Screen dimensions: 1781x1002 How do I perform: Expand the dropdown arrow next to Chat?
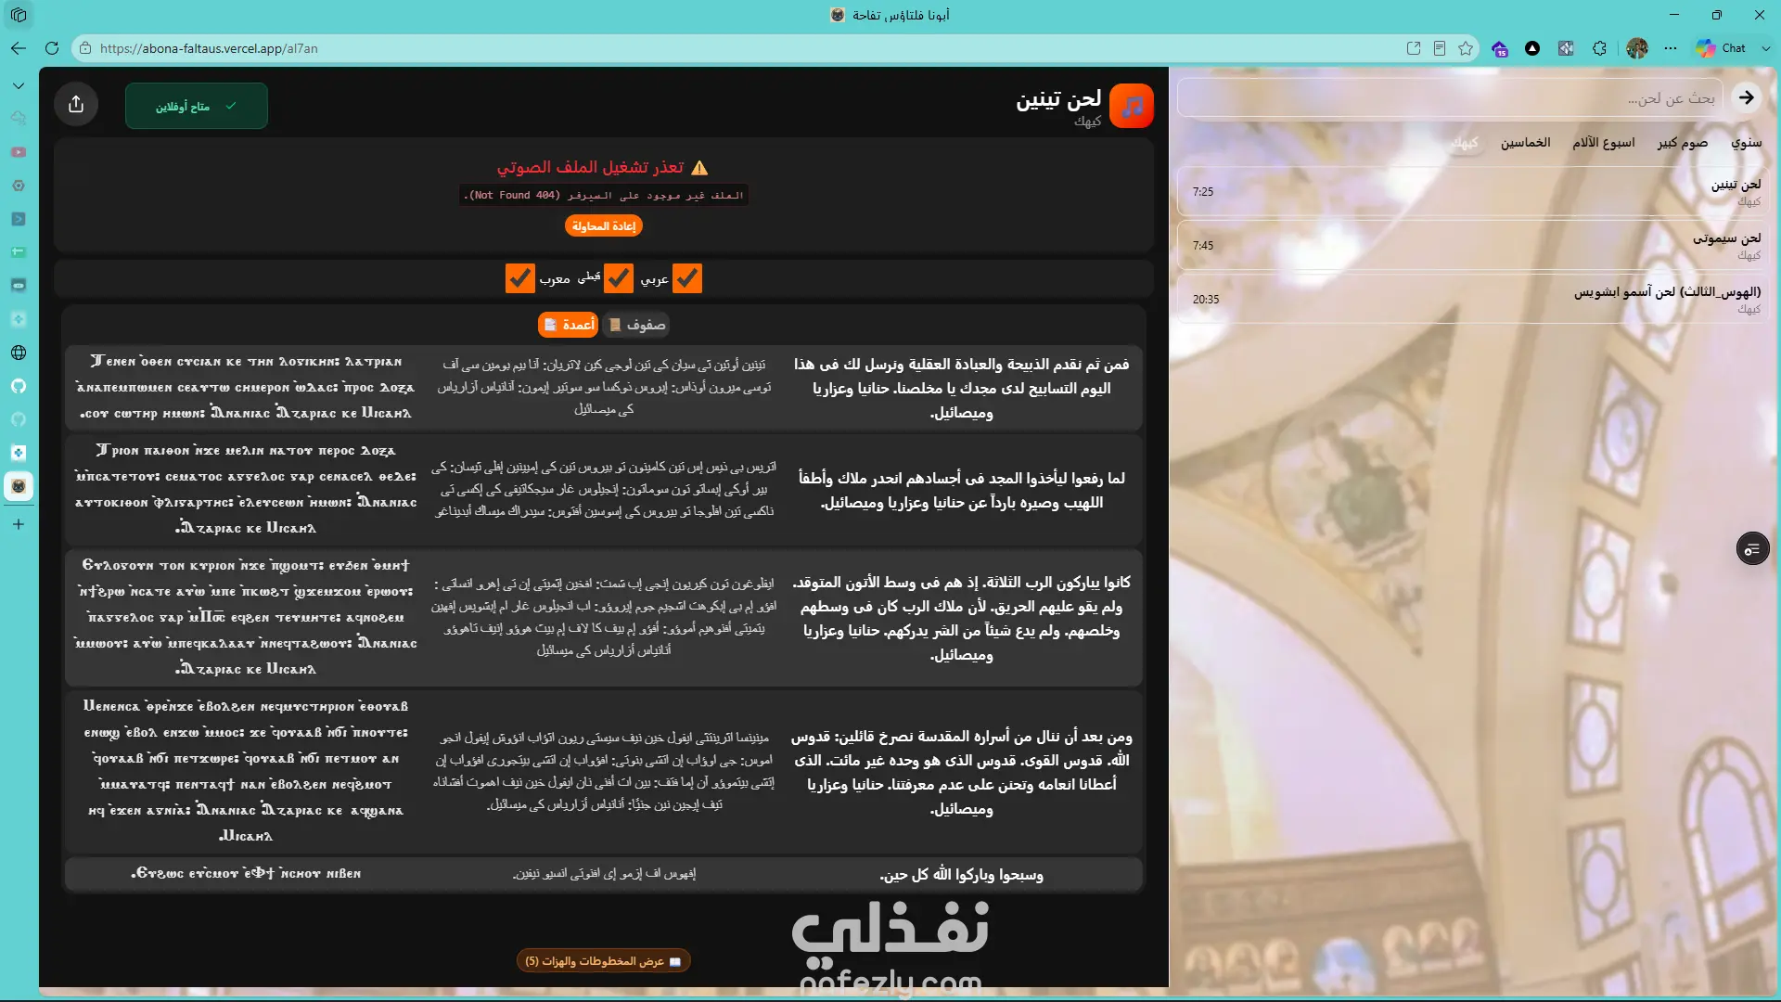click(x=1765, y=48)
